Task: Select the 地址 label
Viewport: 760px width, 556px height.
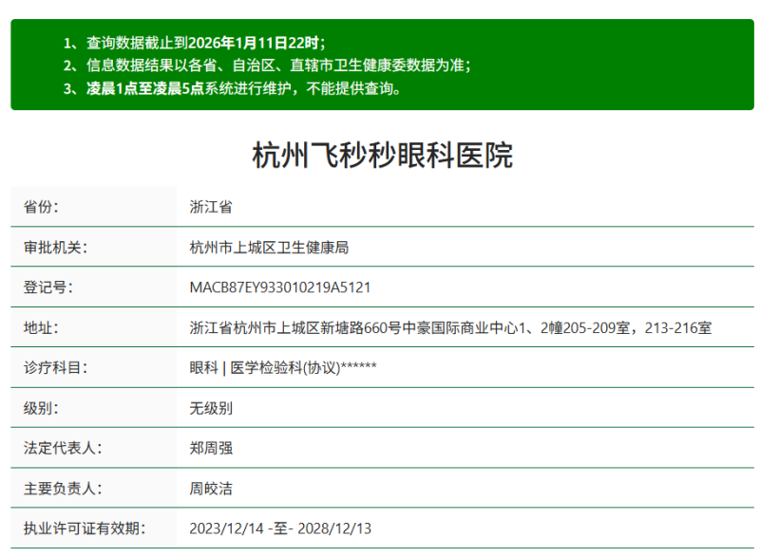Action: pos(41,327)
